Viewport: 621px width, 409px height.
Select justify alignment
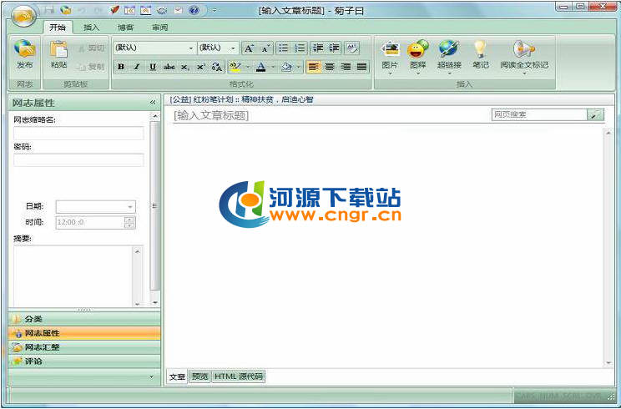click(361, 67)
